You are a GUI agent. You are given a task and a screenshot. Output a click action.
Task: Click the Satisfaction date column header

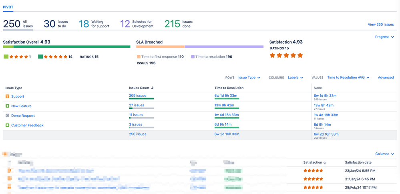tap(358, 162)
